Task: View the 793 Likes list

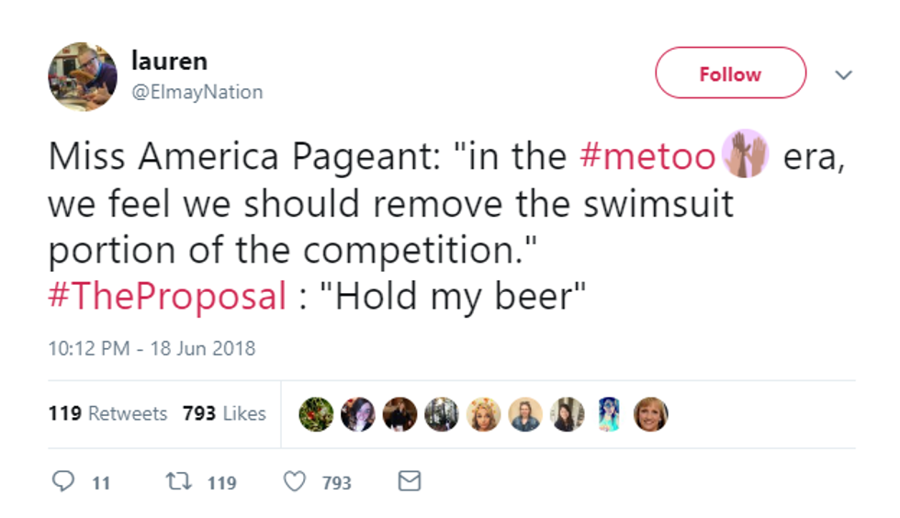Action: [x=224, y=413]
